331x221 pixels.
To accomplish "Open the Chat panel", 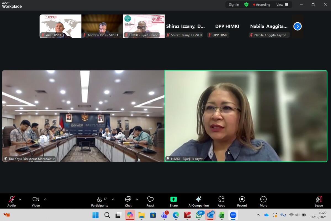I will coord(128,201).
